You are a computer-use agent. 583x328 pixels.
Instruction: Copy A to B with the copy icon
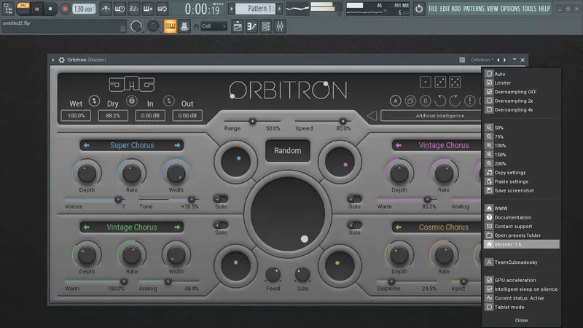pos(410,101)
